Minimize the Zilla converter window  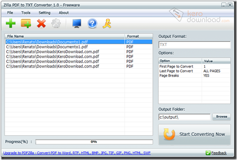(224, 5)
